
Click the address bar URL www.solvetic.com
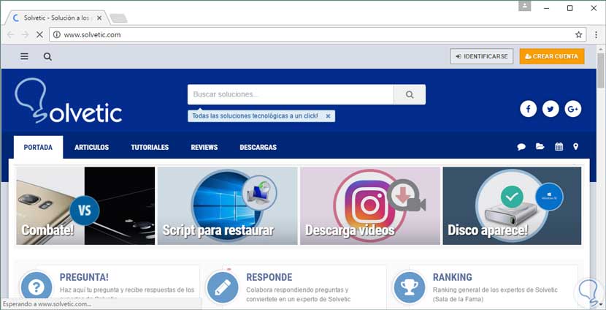click(x=93, y=34)
